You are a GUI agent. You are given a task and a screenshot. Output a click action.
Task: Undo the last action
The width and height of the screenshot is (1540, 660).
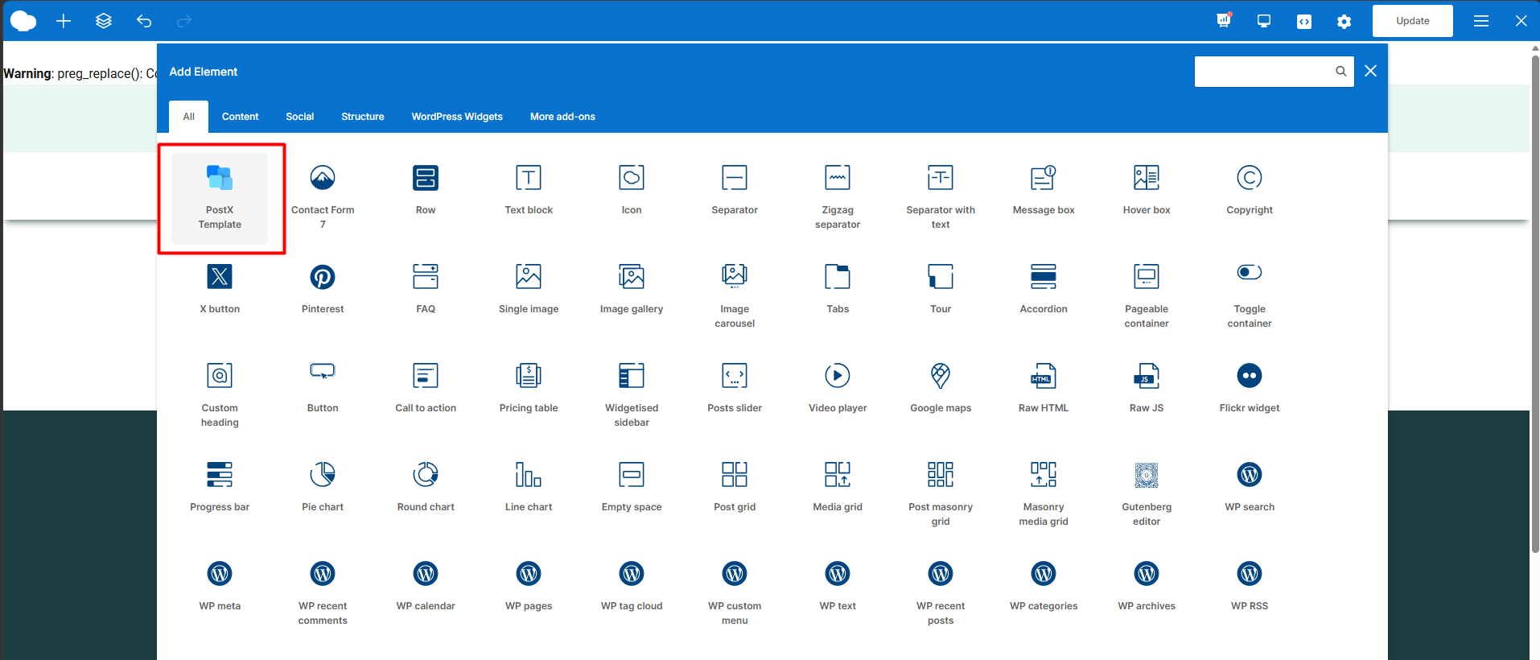(144, 21)
